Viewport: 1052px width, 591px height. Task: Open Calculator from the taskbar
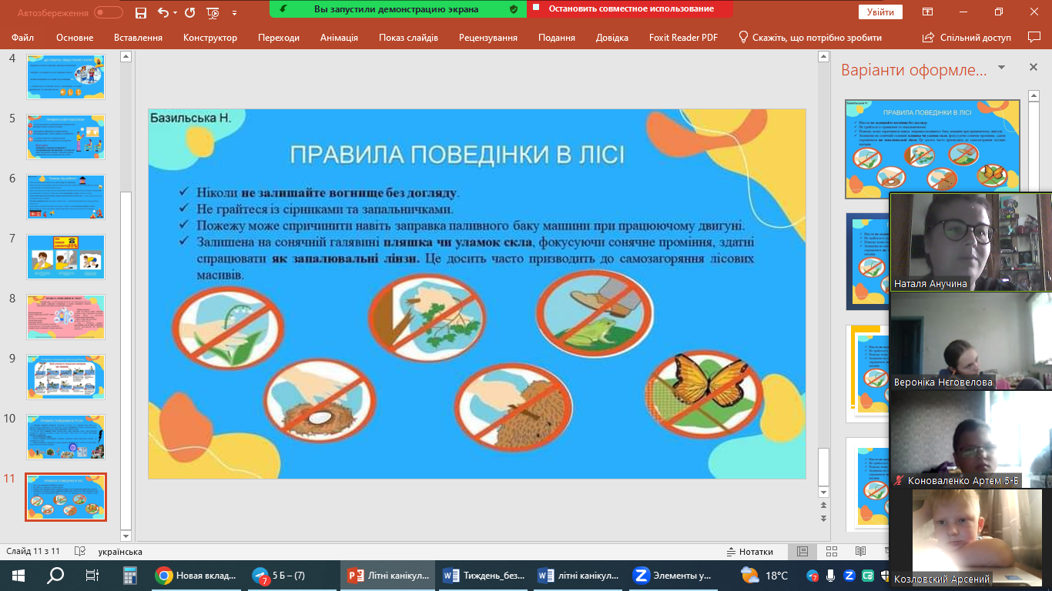coord(129,575)
